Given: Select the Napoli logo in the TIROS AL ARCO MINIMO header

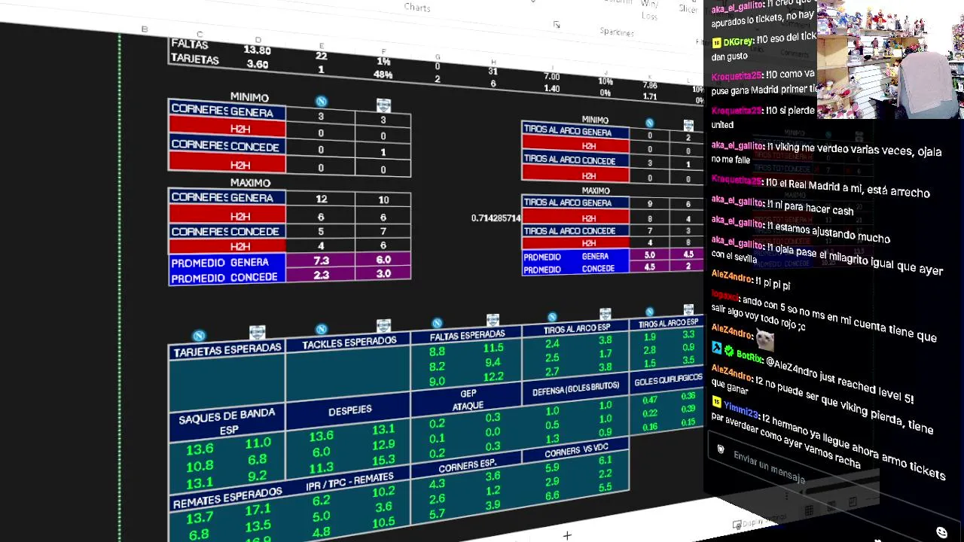Looking at the screenshot, I should [649, 123].
